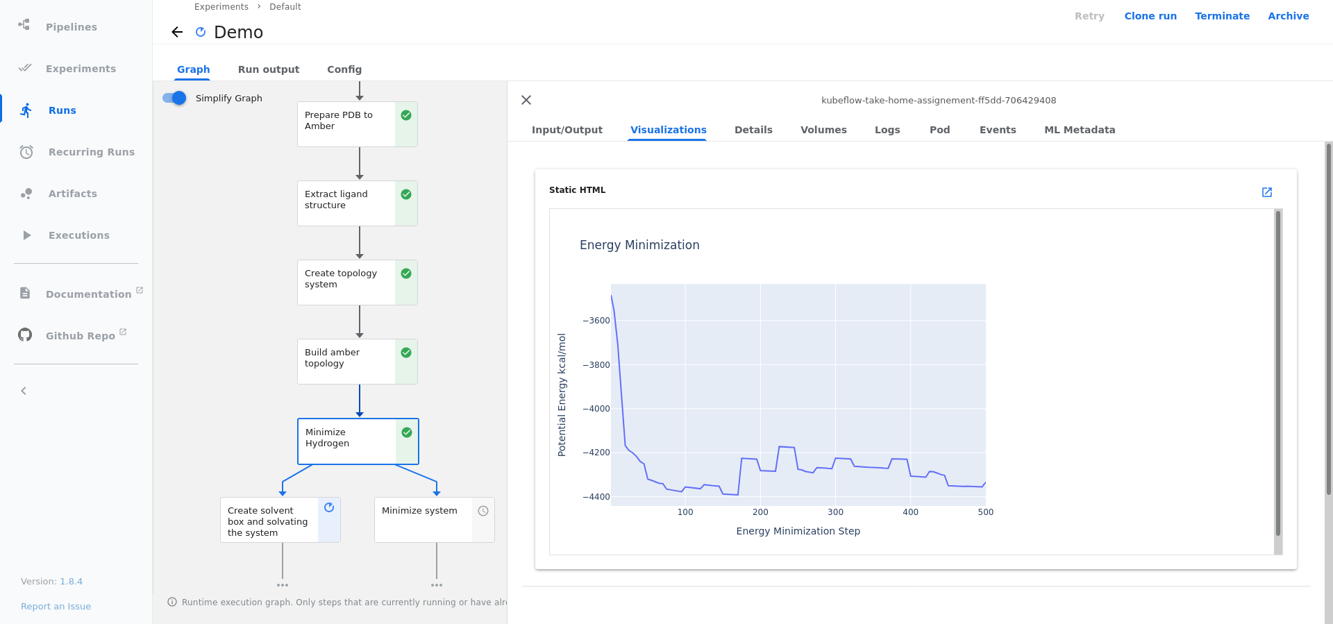
Task: Open the Run output tab
Action: coord(269,69)
